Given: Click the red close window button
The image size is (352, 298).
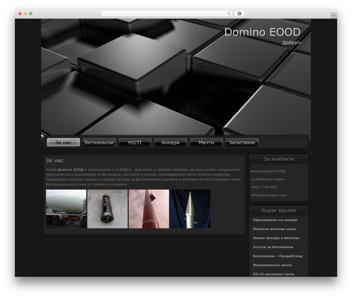Looking at the screenshot, I should [x=20, y=14].
